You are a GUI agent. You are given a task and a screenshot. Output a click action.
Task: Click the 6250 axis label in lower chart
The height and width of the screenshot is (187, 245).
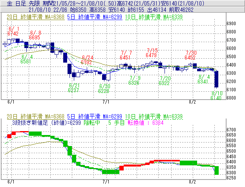[231, 178]
